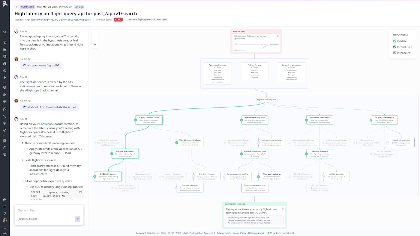
Task: Open the user avatar in sidebar
Action: tap(5, 220)
